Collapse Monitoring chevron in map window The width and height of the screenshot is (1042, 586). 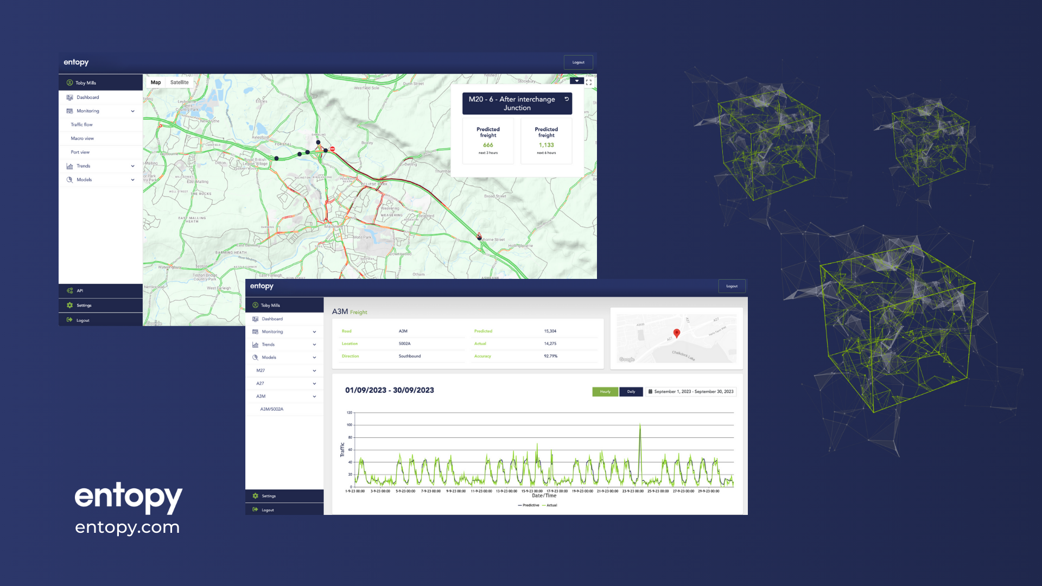[x=132, y=111]
